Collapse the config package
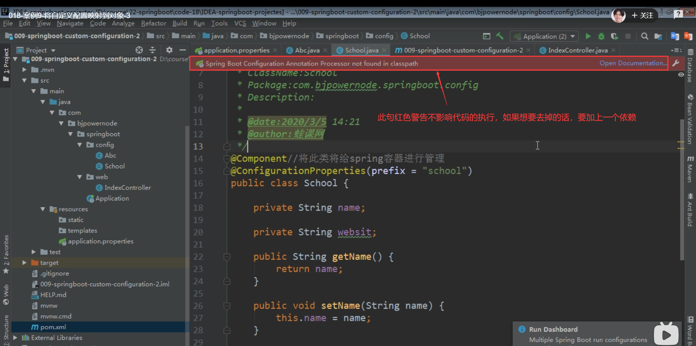The height and width of the screenshot is (346, 696). [80, 145]
